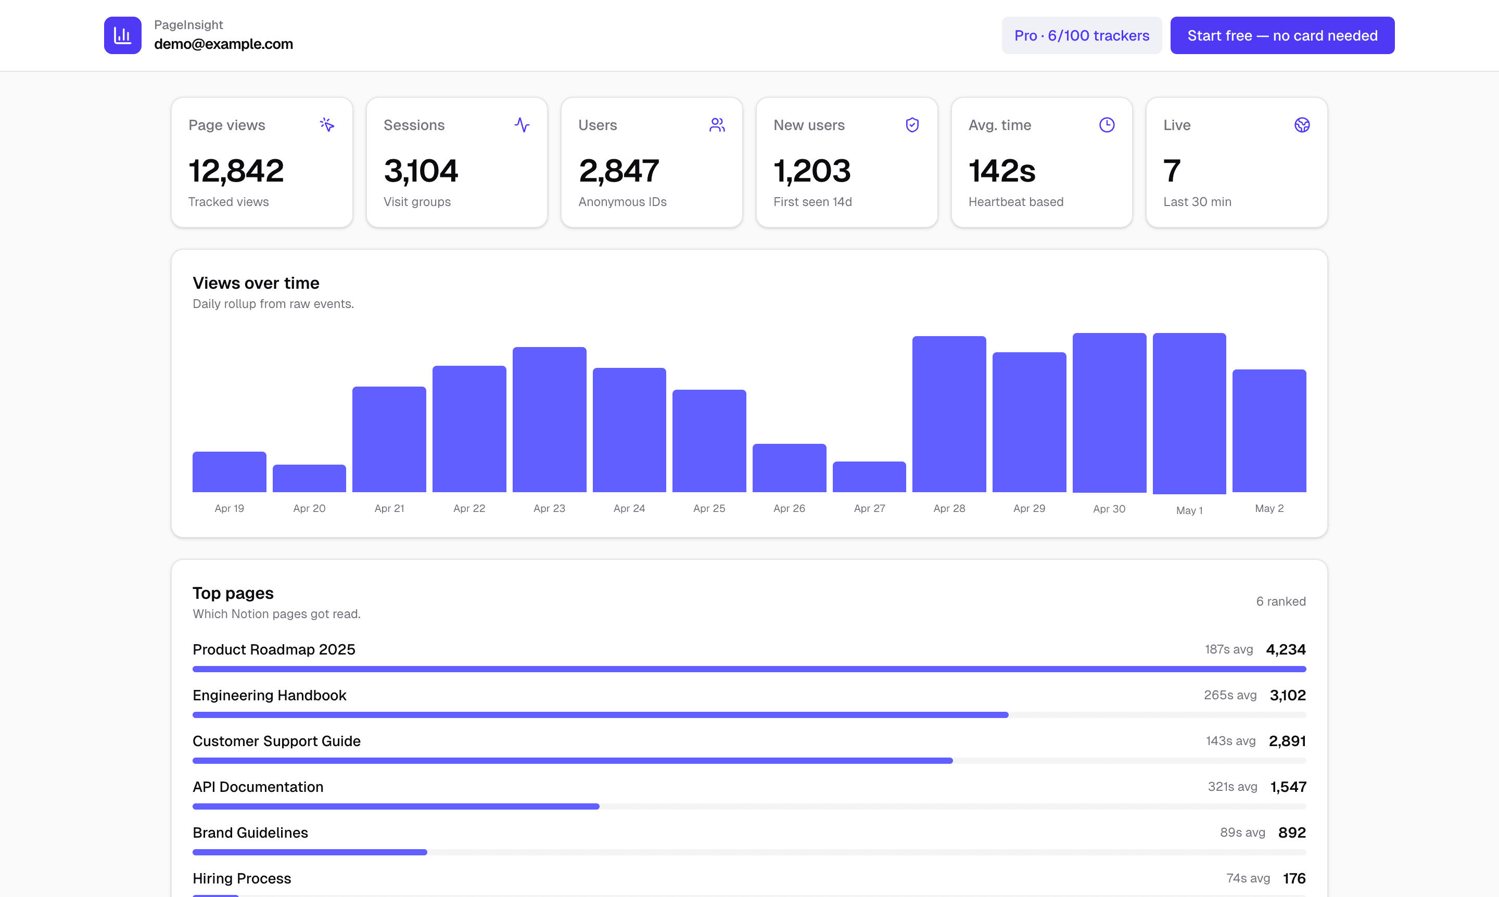The width and height of the screenshot is (1499, 897).
Task: Click the Top pages heading
Action: coord(233,593)
